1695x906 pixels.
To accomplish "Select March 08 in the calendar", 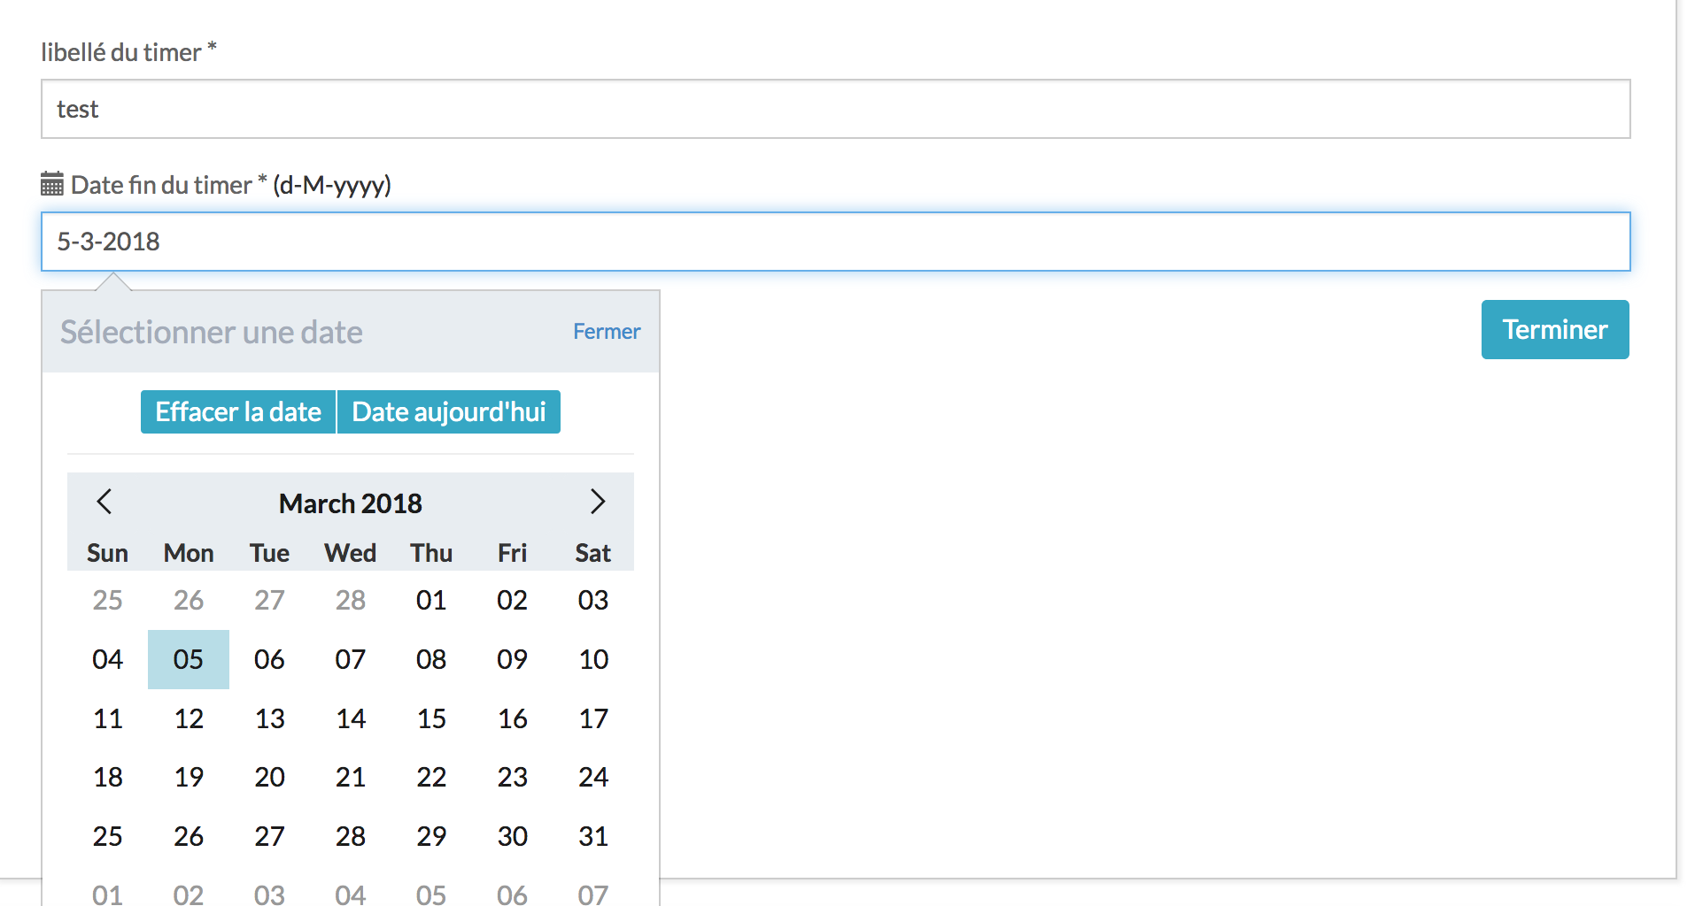I will (x=431, y=659).
